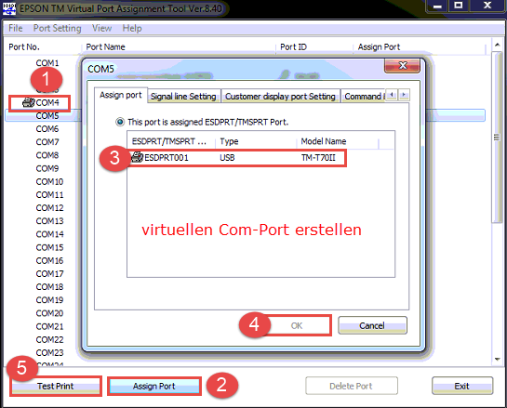The width and height of the screenshot is (507, 408).
Task: Minimize the EPSON tool window
Action: coord(437,7)
